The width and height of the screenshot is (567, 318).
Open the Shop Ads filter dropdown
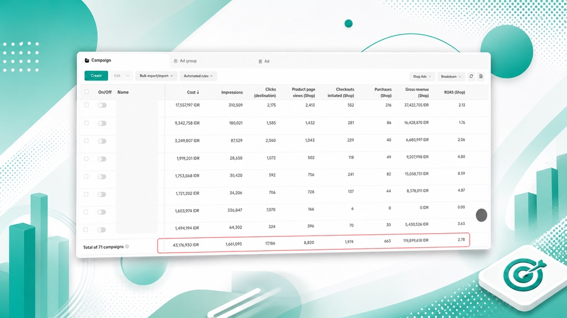[x=422, y=77]
